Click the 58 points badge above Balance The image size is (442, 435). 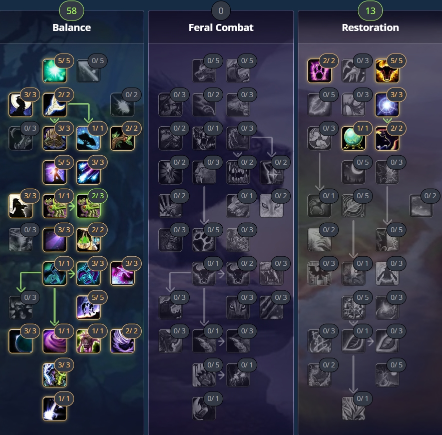coord(72,11)
